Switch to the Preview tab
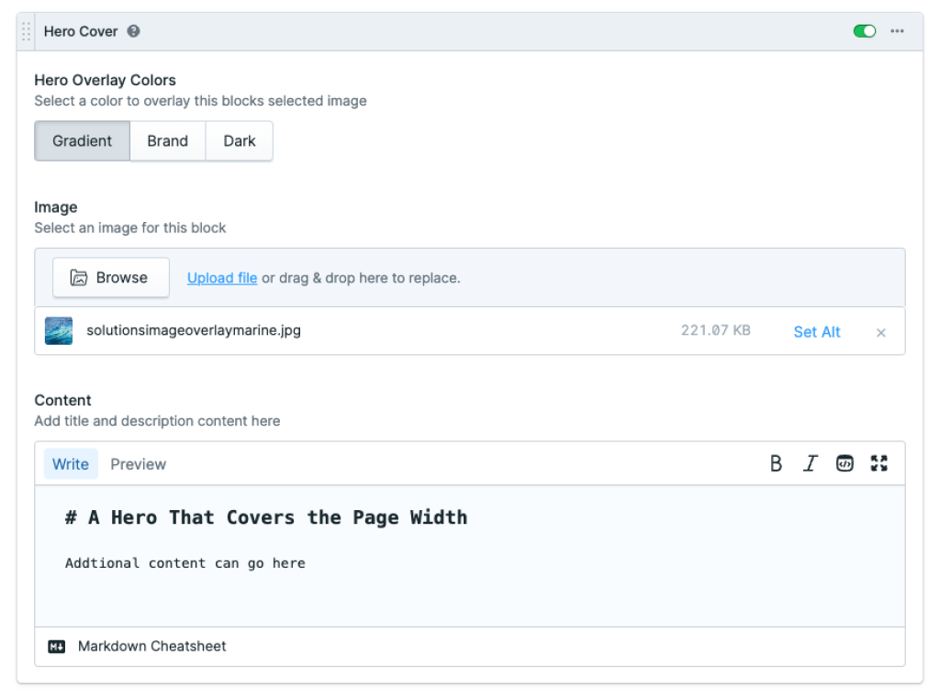 pyautogui.click(x=138, y=463)
